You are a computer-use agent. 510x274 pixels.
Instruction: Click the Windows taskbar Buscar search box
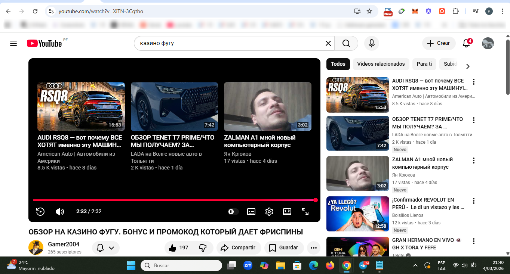[x=181, y=265]
